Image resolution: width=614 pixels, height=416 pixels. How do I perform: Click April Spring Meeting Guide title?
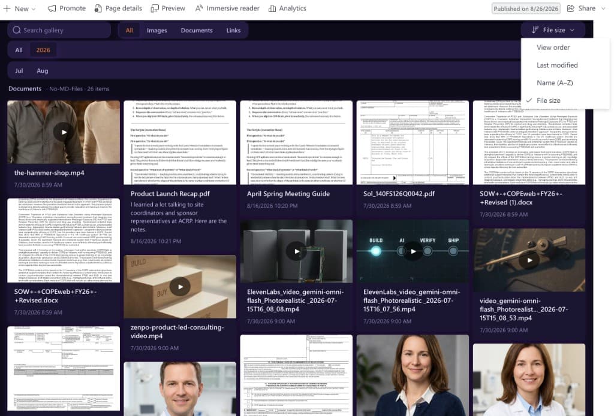pos(288,193)
